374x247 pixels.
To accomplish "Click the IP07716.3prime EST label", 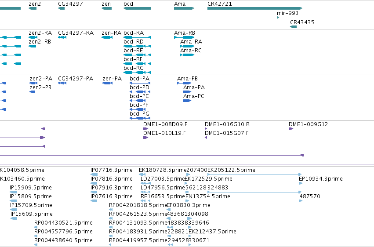I will (x=111, y=170).
